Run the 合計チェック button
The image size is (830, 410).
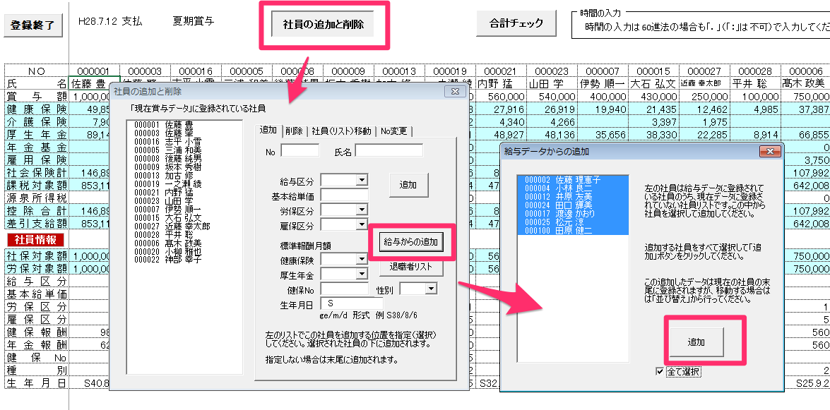pyautogui.click(x=516, y=23)
